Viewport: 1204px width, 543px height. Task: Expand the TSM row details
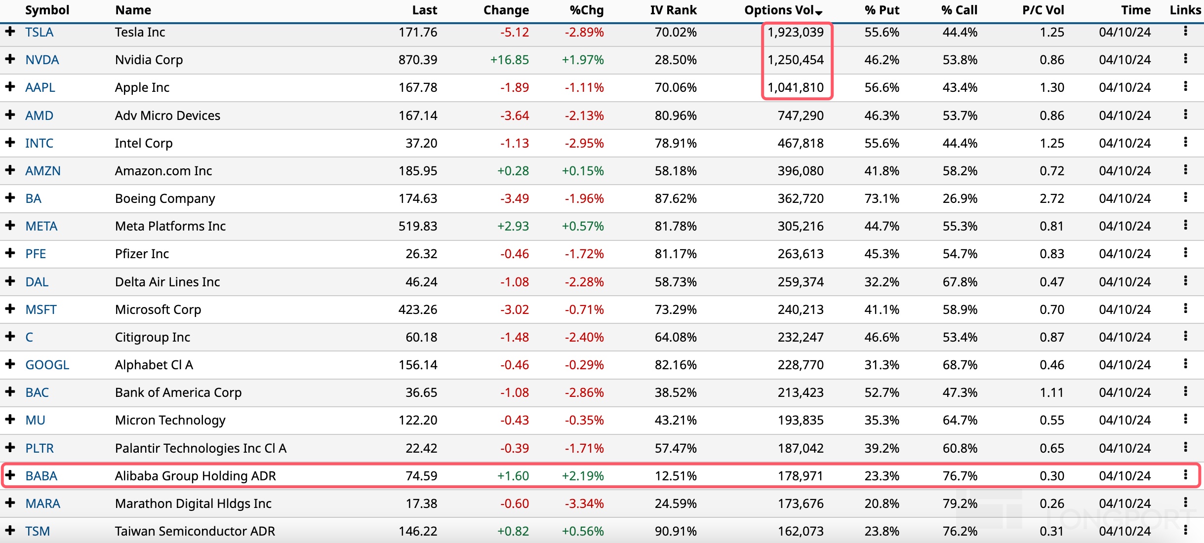tap(10, 531)
